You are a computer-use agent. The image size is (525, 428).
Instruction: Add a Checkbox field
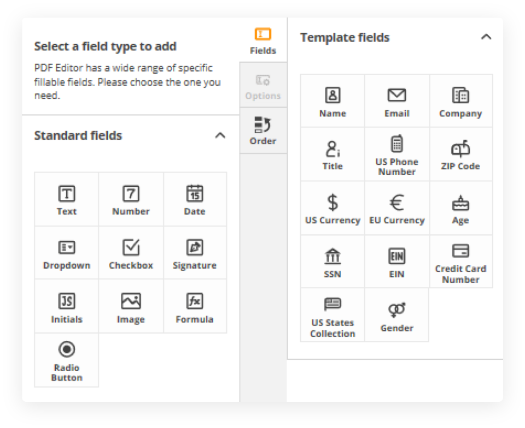131,253
